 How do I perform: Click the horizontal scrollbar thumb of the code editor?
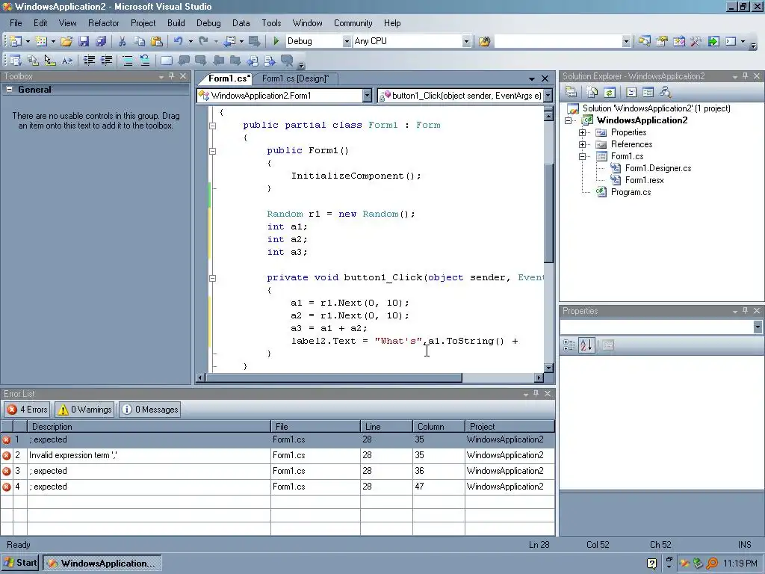click(x=334, y=377)
